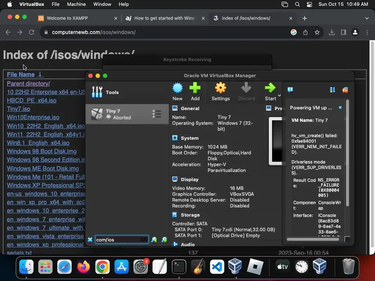Viewport: 375px width, 281px height.
Task: Dismiss the Powering VM up notification
Action: coord(340,108)
